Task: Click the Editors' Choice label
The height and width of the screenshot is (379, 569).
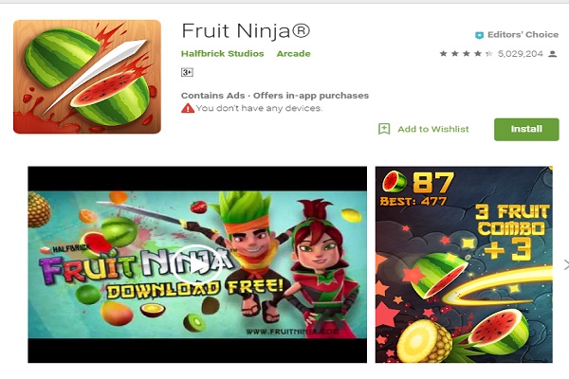Action: [x=523, y=35]
